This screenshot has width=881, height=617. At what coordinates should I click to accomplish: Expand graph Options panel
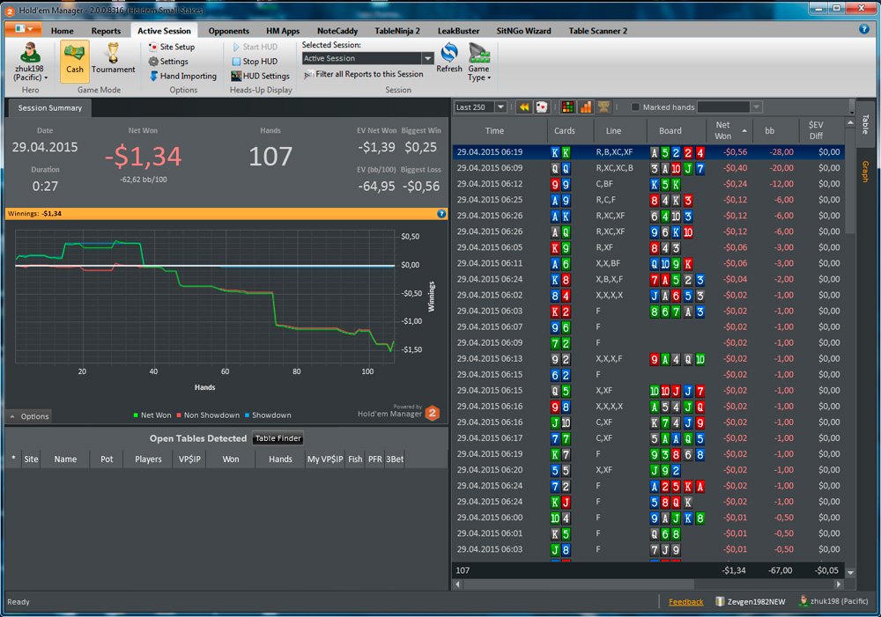point(29,416)
